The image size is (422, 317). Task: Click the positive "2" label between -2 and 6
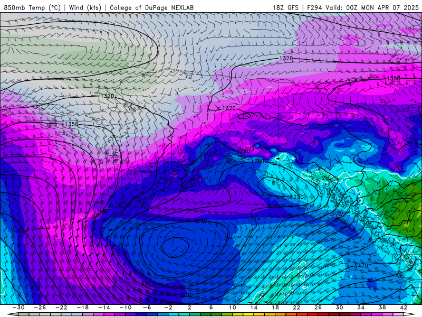tap(189, 307)
